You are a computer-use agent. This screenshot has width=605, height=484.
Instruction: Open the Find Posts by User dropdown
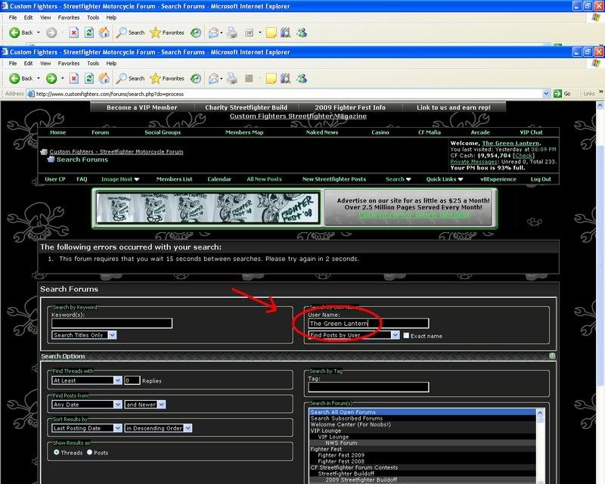tap(354, 335)
